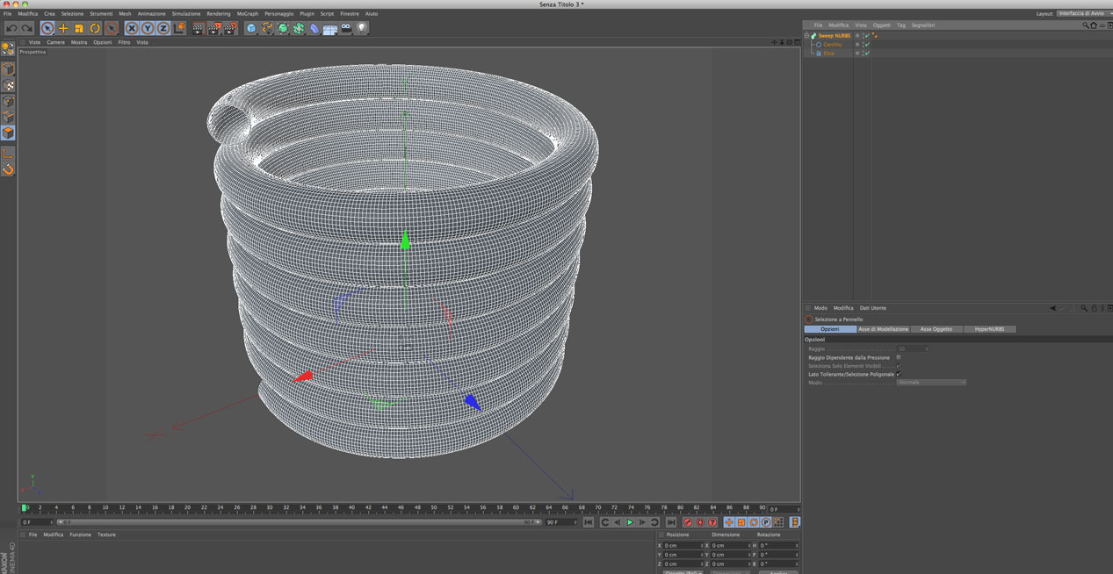
Task: Click the X position input field
Action: pyautogui.click(x=683, y=546)
